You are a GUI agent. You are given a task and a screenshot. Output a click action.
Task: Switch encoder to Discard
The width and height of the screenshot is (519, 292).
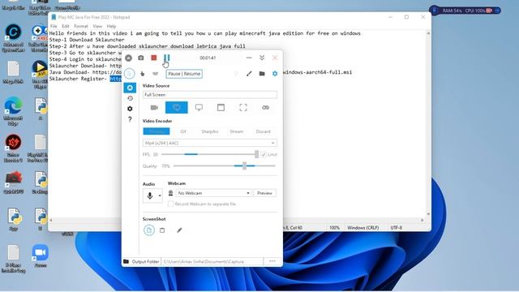(x=263, y=131)
